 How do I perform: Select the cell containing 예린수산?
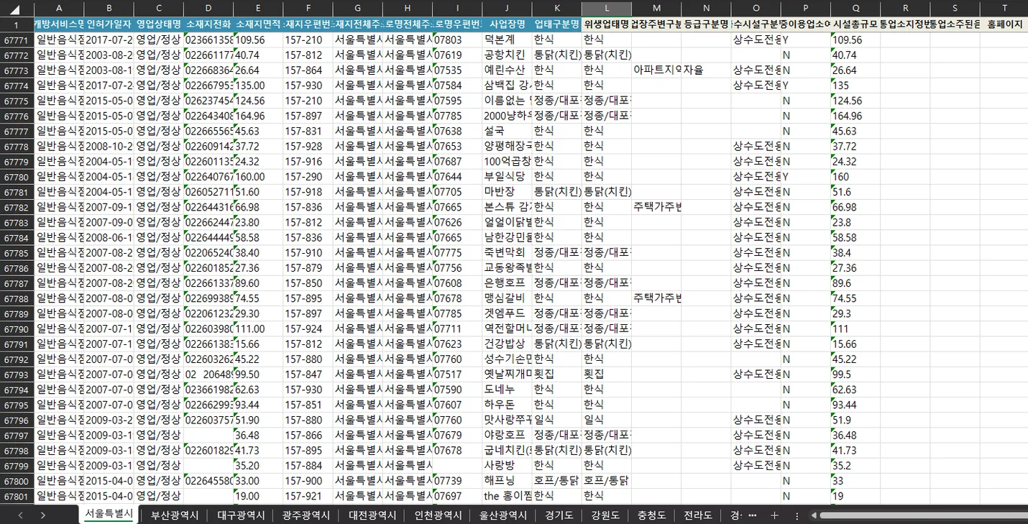point(508,70)
